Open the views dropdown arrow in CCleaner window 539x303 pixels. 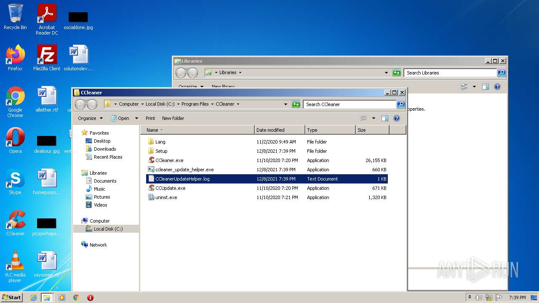tap(374, 118)
